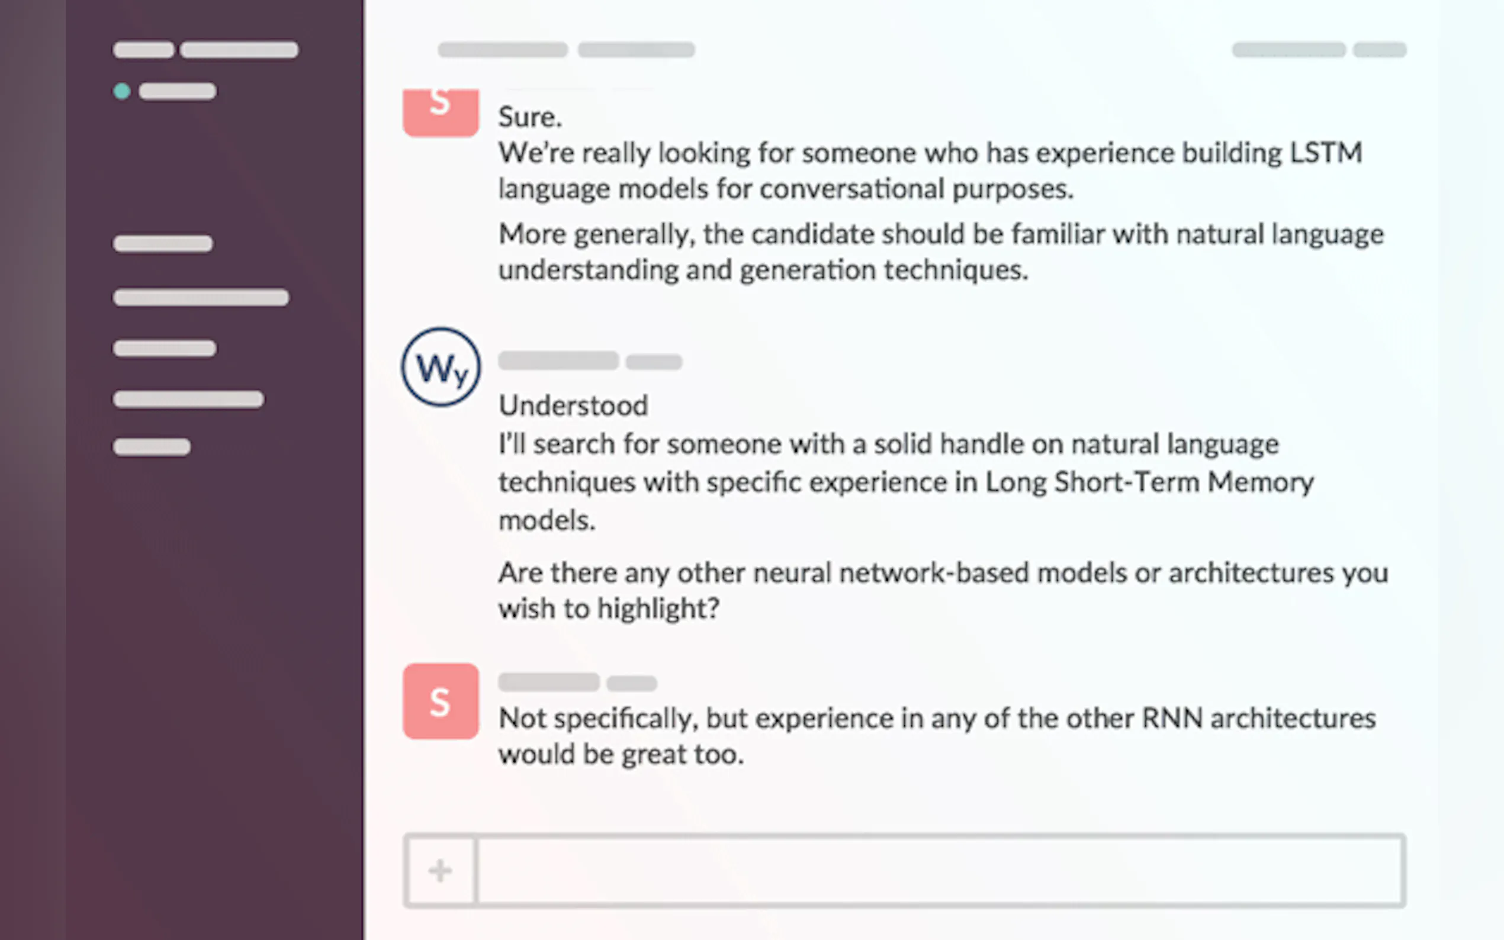Select the longest channel item in sidebar list

pos(201,297)
